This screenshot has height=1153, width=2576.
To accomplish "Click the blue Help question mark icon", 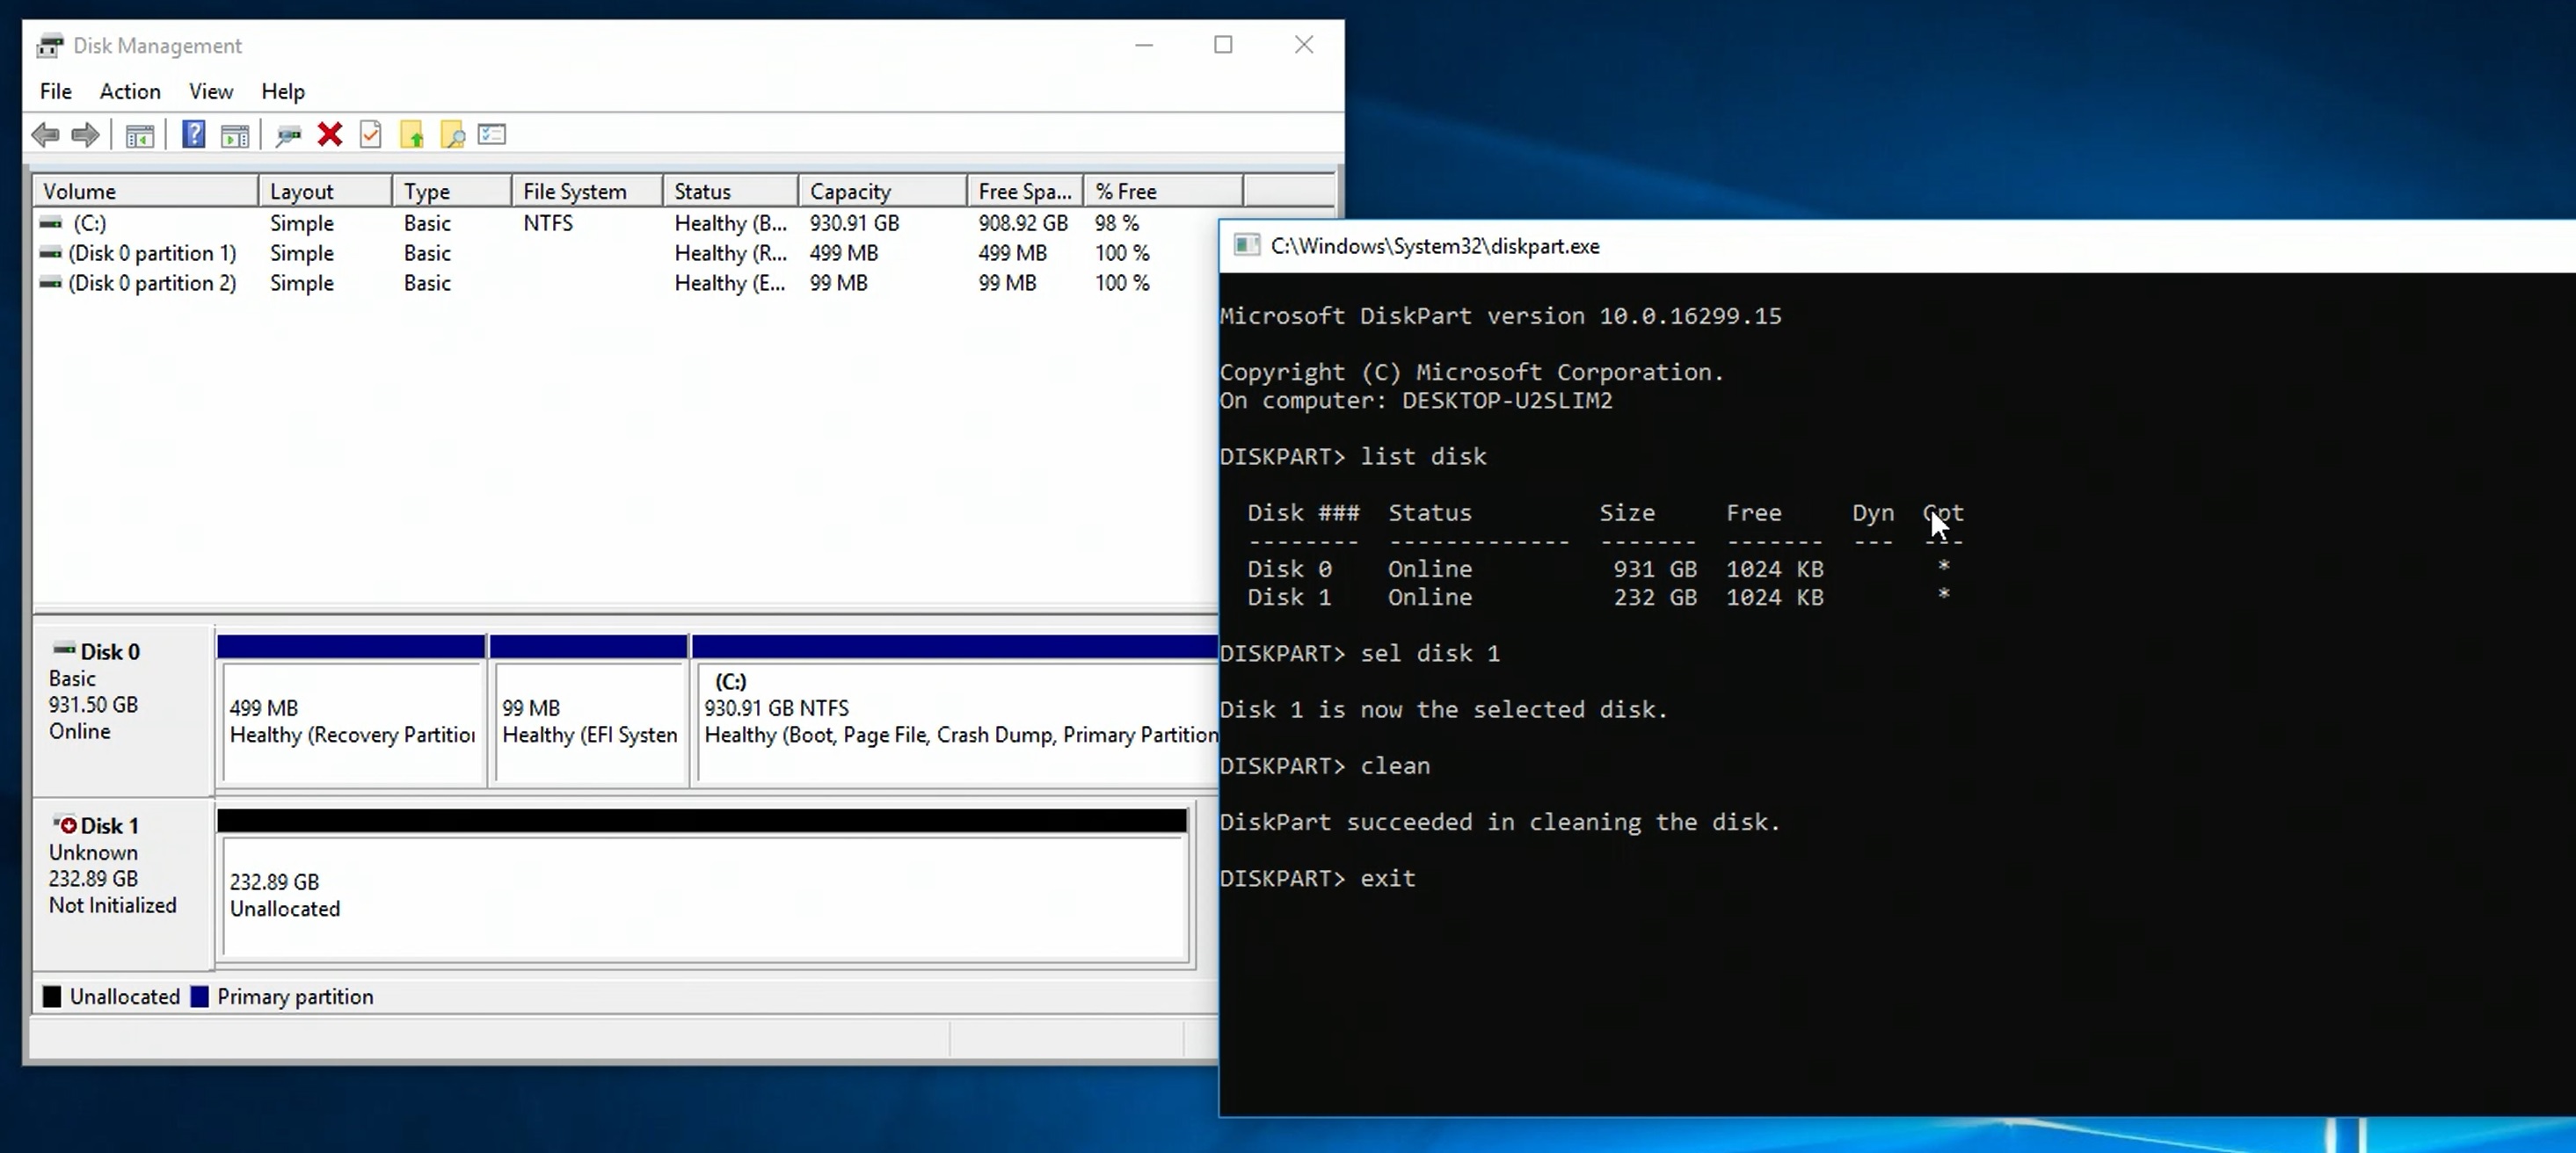I will [x=193, y=134].
